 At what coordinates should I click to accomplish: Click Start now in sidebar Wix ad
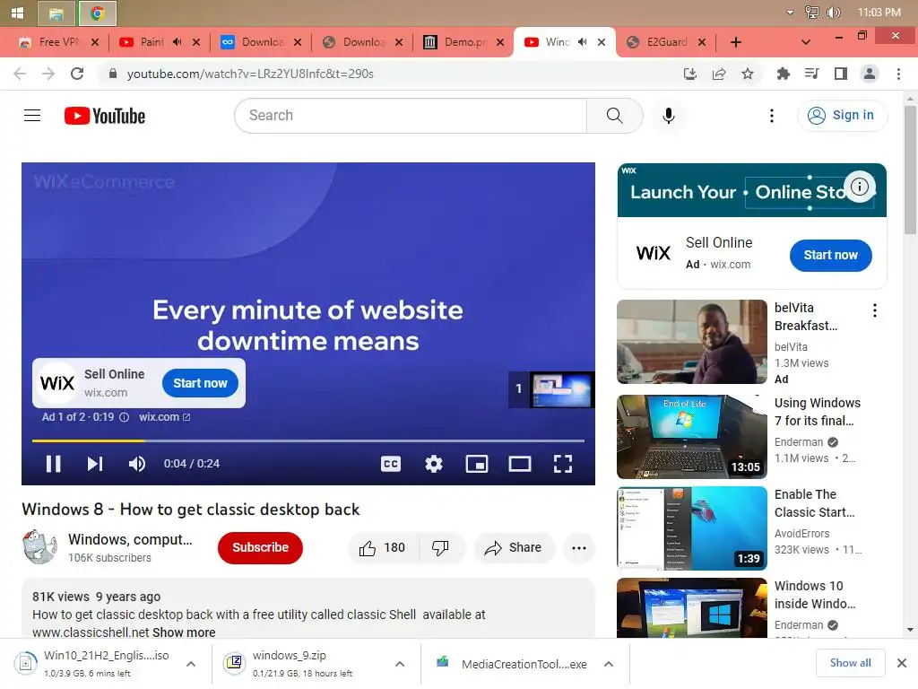pos(830,255)
